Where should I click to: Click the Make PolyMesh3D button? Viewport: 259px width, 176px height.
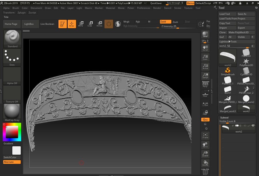tap(241, 32)
